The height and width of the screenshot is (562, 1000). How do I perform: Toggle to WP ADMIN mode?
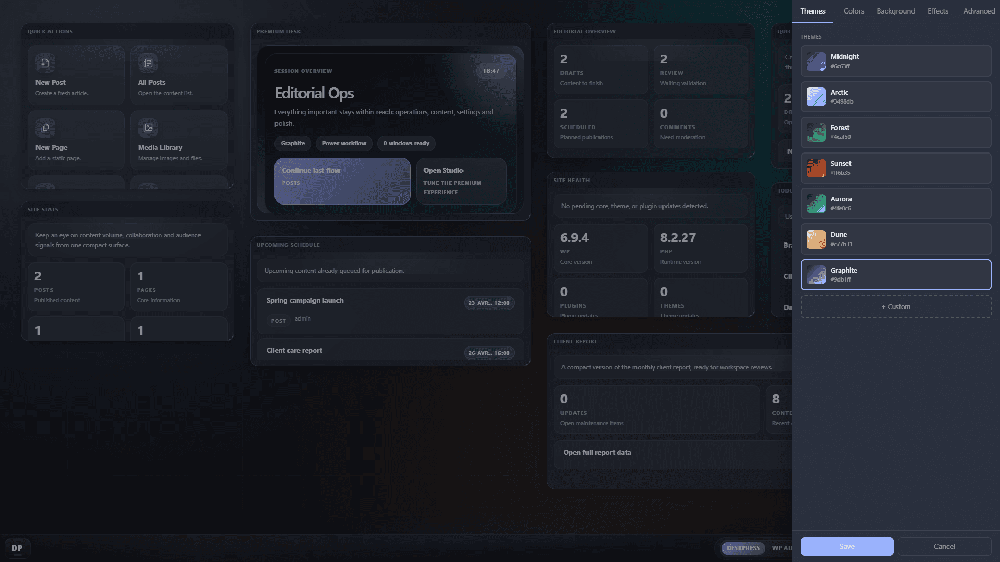click(x=782, y=548)
